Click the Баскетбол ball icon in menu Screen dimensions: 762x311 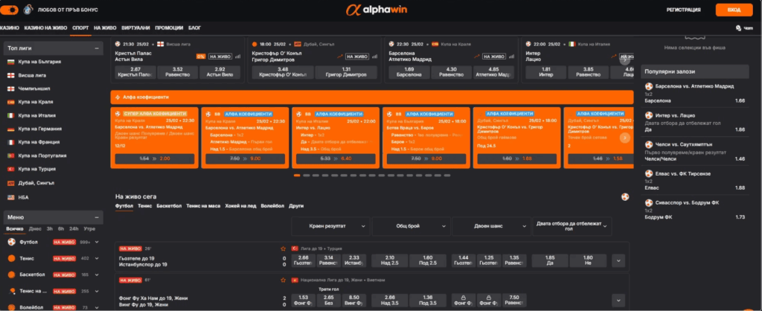point(11,274)
